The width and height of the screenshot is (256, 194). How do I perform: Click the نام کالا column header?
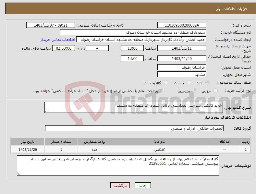click(159, 142)
